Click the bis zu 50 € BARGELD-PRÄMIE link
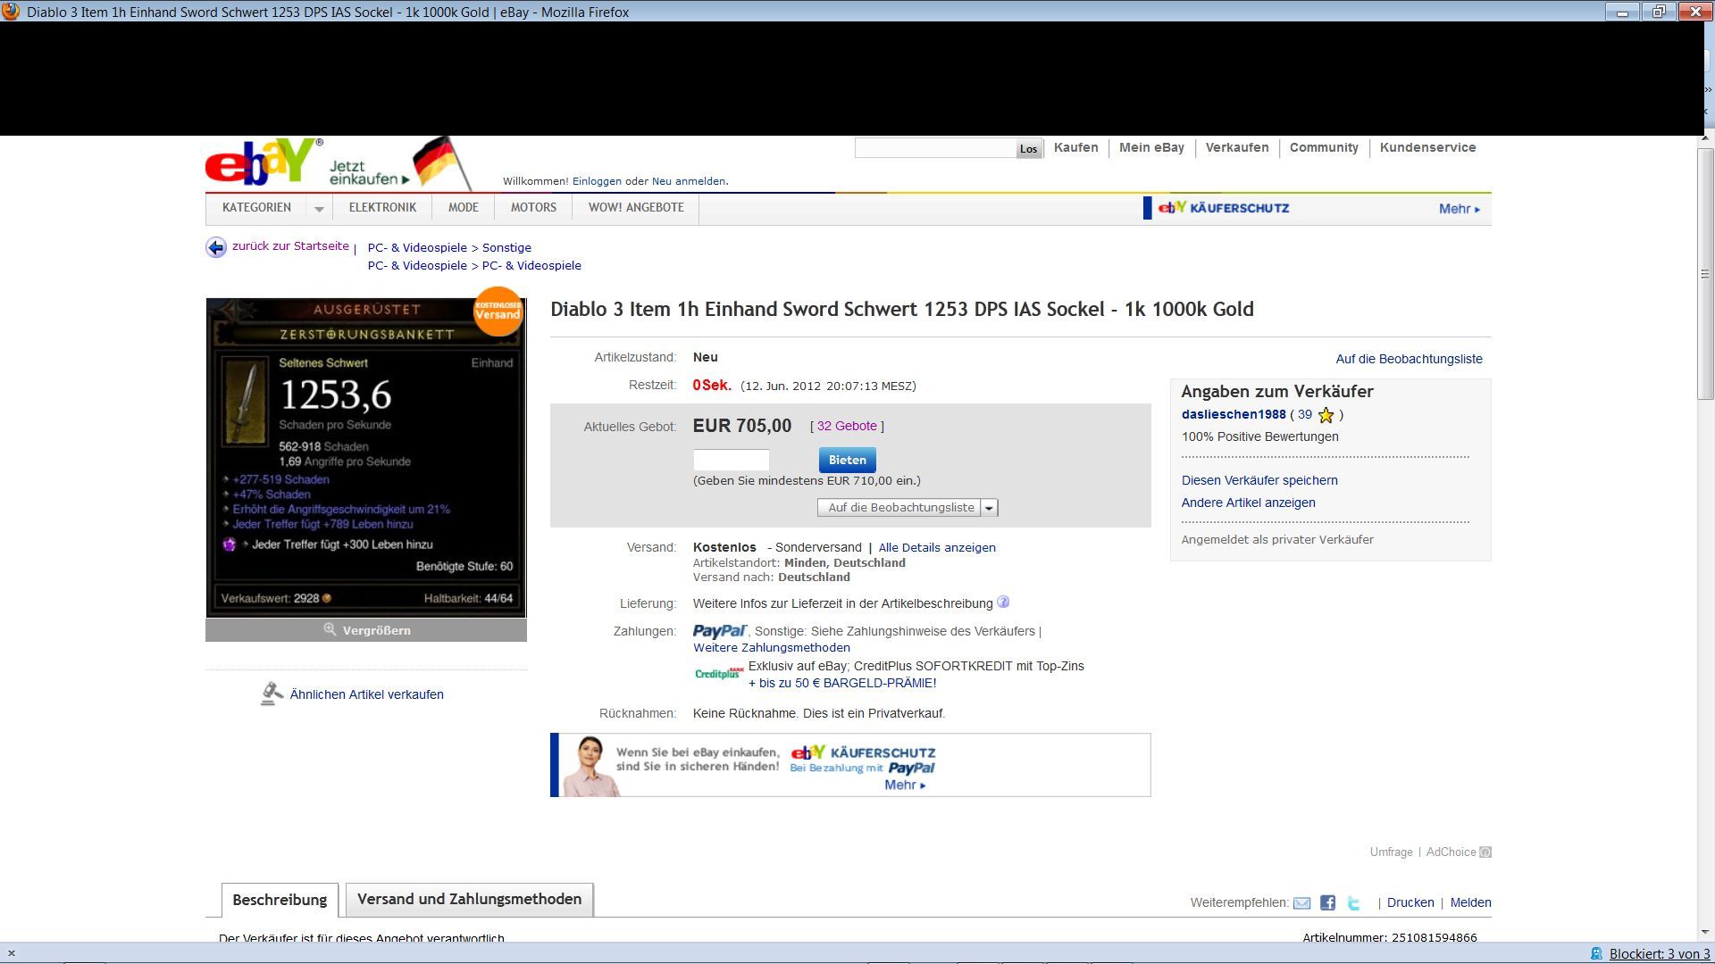Image resolution: width=1715 pixels, height=964 pixels. (842, 684)
